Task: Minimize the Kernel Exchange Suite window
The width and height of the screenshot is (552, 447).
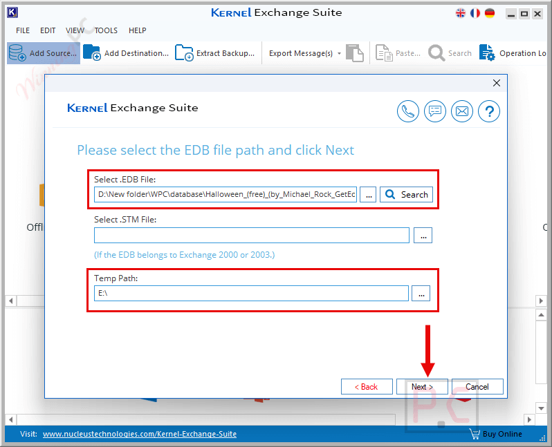Action: (x=510, y=14)
